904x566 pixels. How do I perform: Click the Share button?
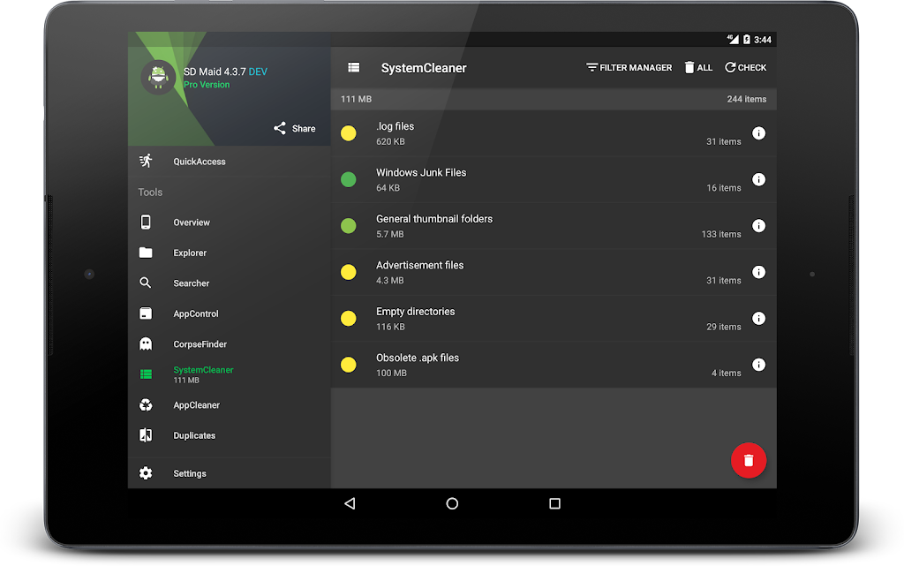(294, 128)
